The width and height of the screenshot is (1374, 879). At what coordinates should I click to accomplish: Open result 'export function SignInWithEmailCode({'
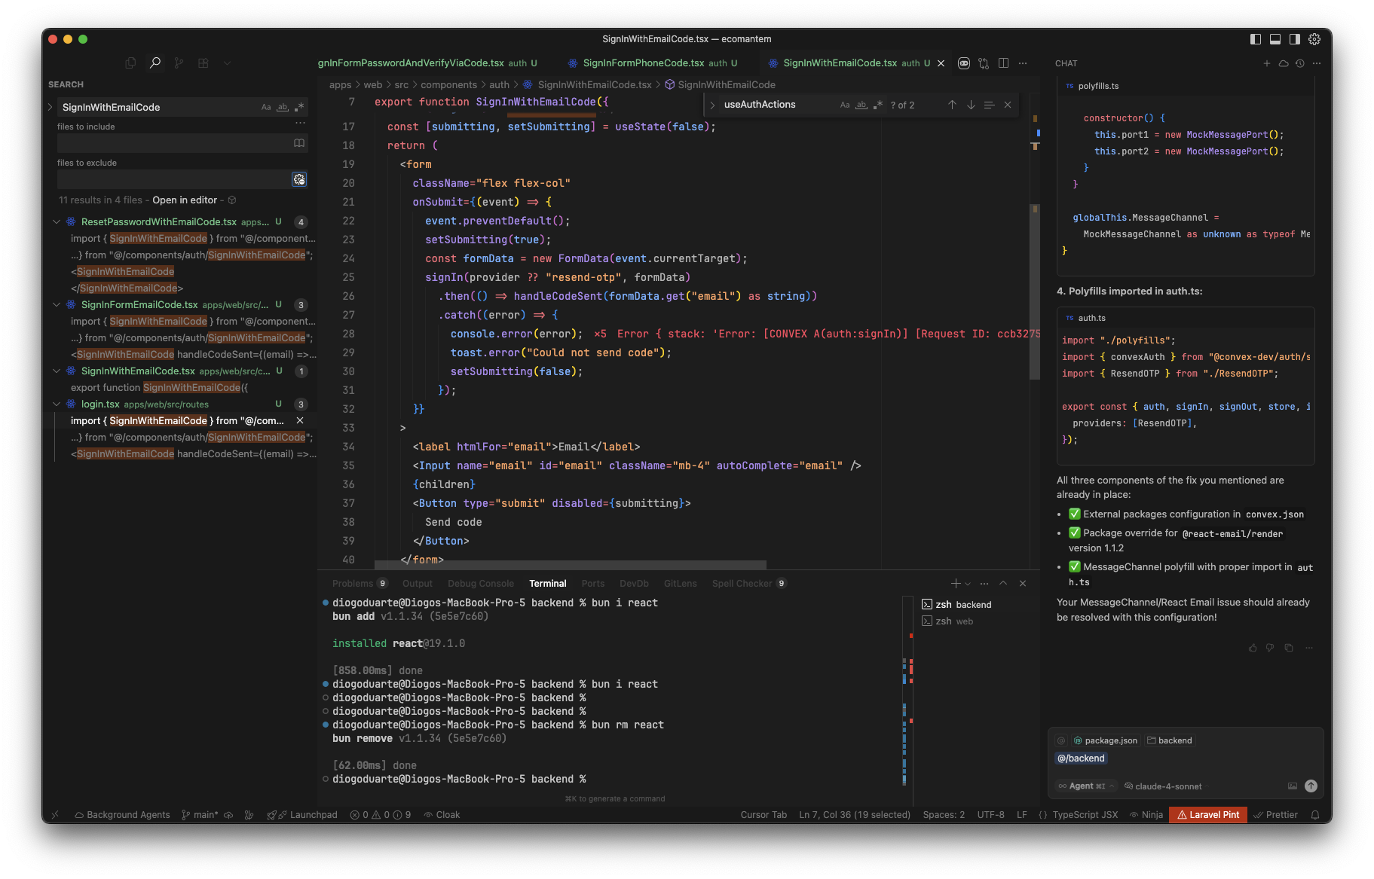pos(159,387)
